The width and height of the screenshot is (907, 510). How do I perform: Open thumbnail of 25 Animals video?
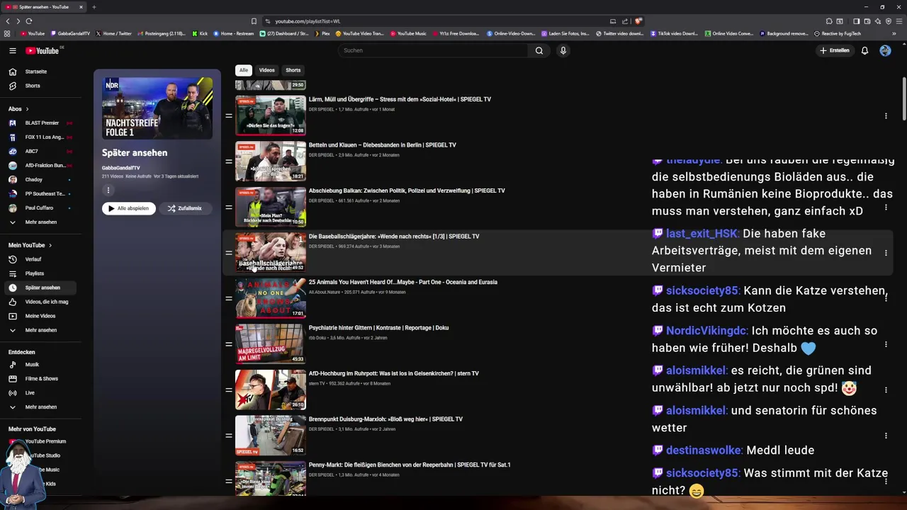pyautogui.click(x=271, y=298)
